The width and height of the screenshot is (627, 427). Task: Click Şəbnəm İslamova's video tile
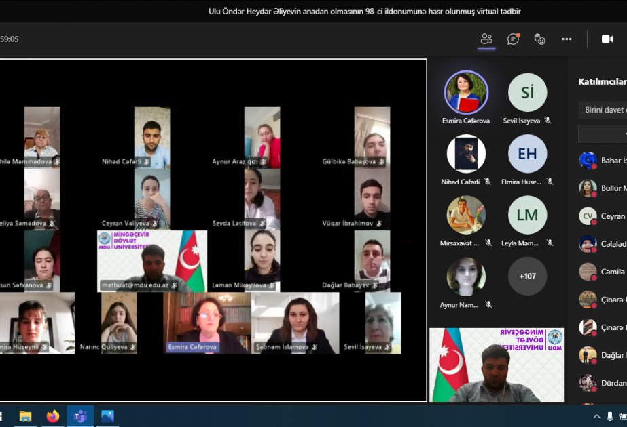[x=295, y=323]
